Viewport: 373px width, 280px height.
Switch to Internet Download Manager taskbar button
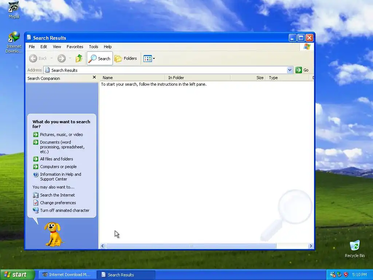(x=67, y=275)
